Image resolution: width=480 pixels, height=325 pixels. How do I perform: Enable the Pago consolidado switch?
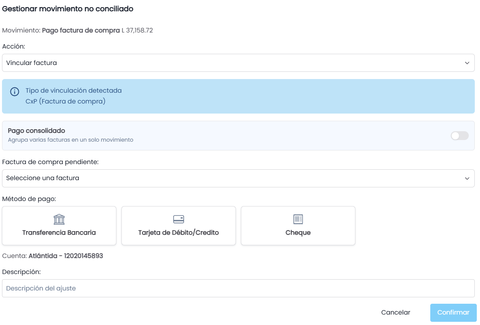pos(460,136)
